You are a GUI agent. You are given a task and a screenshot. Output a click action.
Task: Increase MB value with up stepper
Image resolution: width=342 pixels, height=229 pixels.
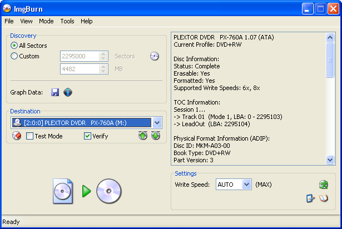(103, 67)
